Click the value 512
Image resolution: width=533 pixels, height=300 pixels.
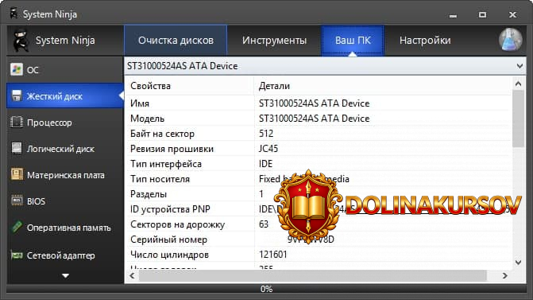click(x=266, y=134)
